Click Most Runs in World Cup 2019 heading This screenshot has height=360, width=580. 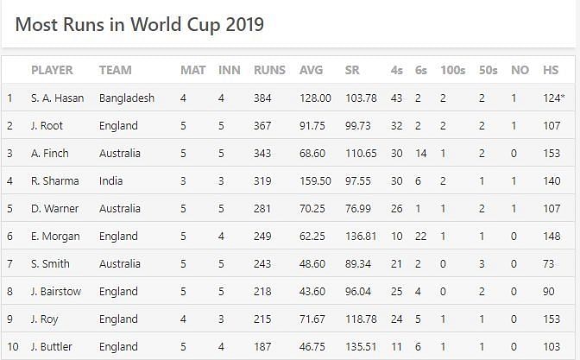[140, 25]
